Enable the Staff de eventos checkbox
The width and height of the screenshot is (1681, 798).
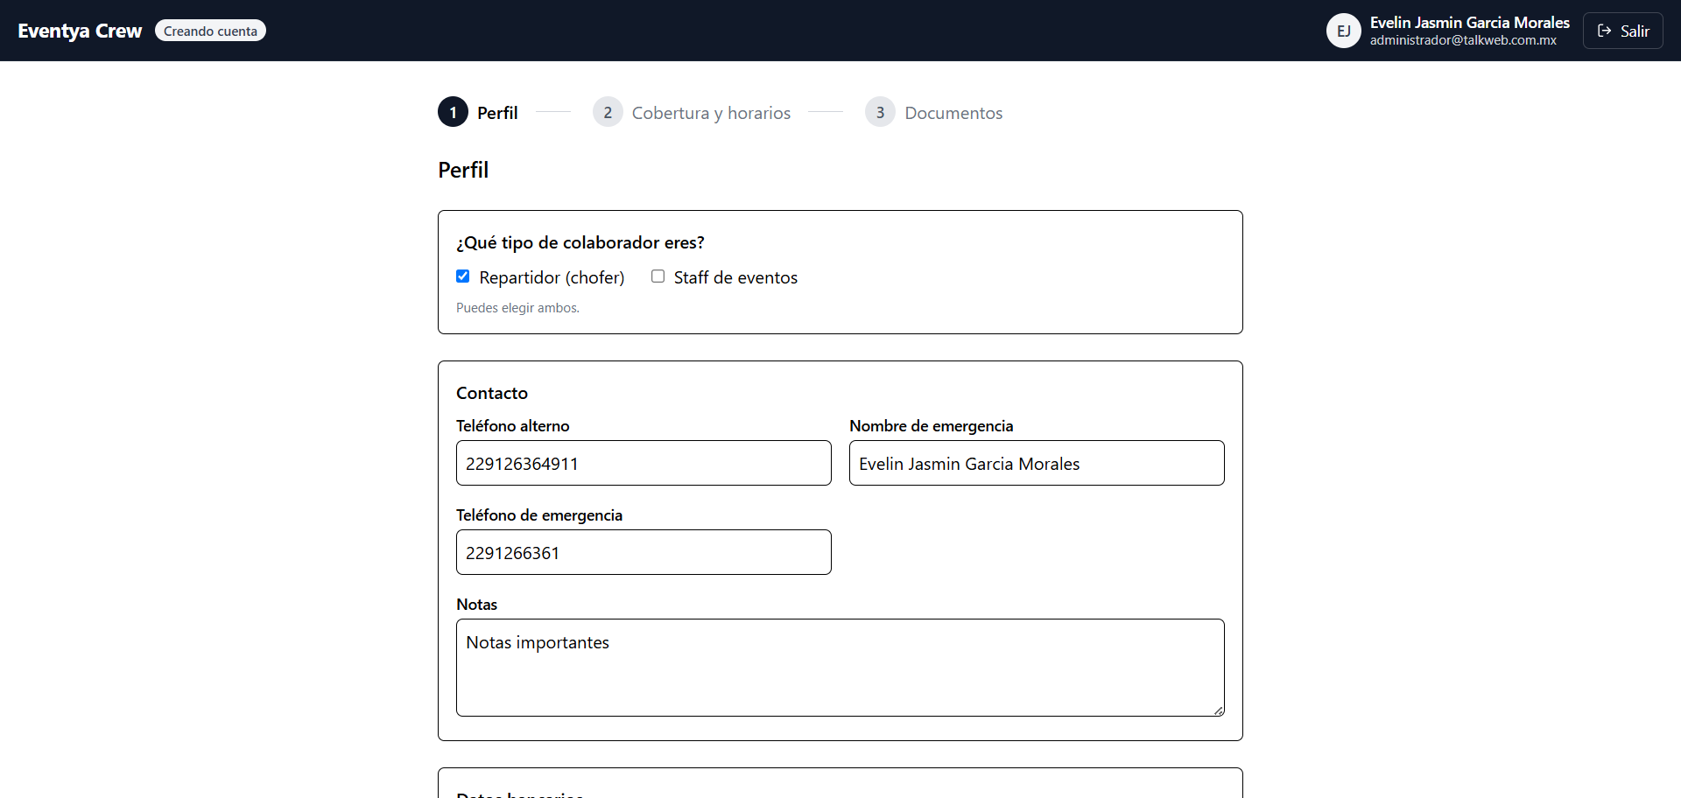(658, 276)
